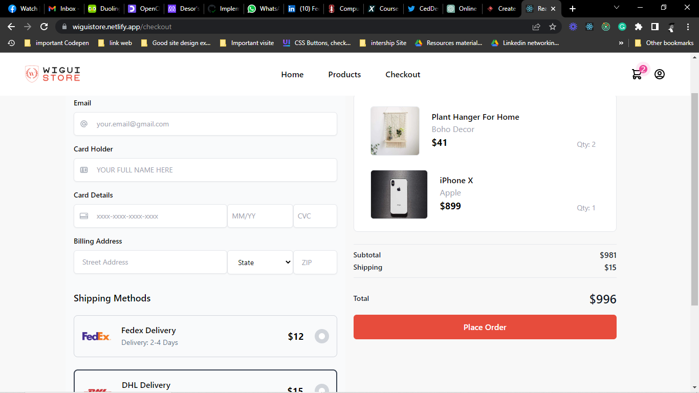Screen dimensions: 699x393
Task: Open the user account profile icon
Action: pyautogui.click(x=660, y=74)
